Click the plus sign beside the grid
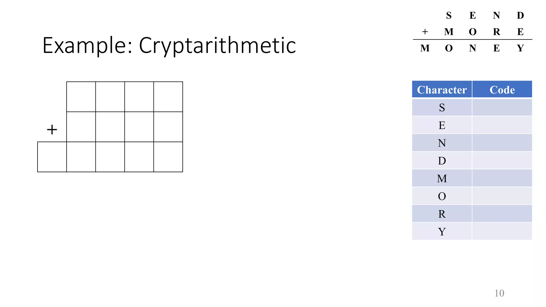Screen dimensions: 546x307 pyautogui.click(x=52, y=130)
